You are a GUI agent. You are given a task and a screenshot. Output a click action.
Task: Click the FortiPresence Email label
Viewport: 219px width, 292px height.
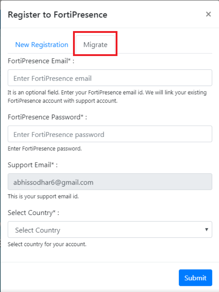click(41, 61)
